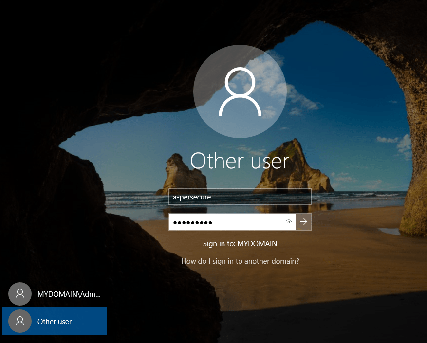Click the "Sign in to: MYDOMAIN" label
Image resolution: width=427 pixels, height=343 pixels.
240,243
